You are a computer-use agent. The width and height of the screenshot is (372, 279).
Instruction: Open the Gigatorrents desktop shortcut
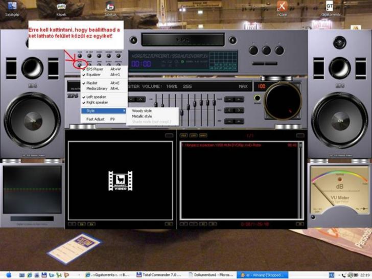(x=330, y=7)
